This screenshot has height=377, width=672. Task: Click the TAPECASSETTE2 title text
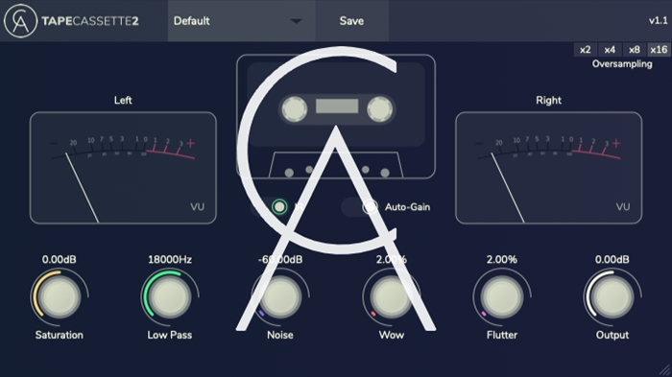90,21
